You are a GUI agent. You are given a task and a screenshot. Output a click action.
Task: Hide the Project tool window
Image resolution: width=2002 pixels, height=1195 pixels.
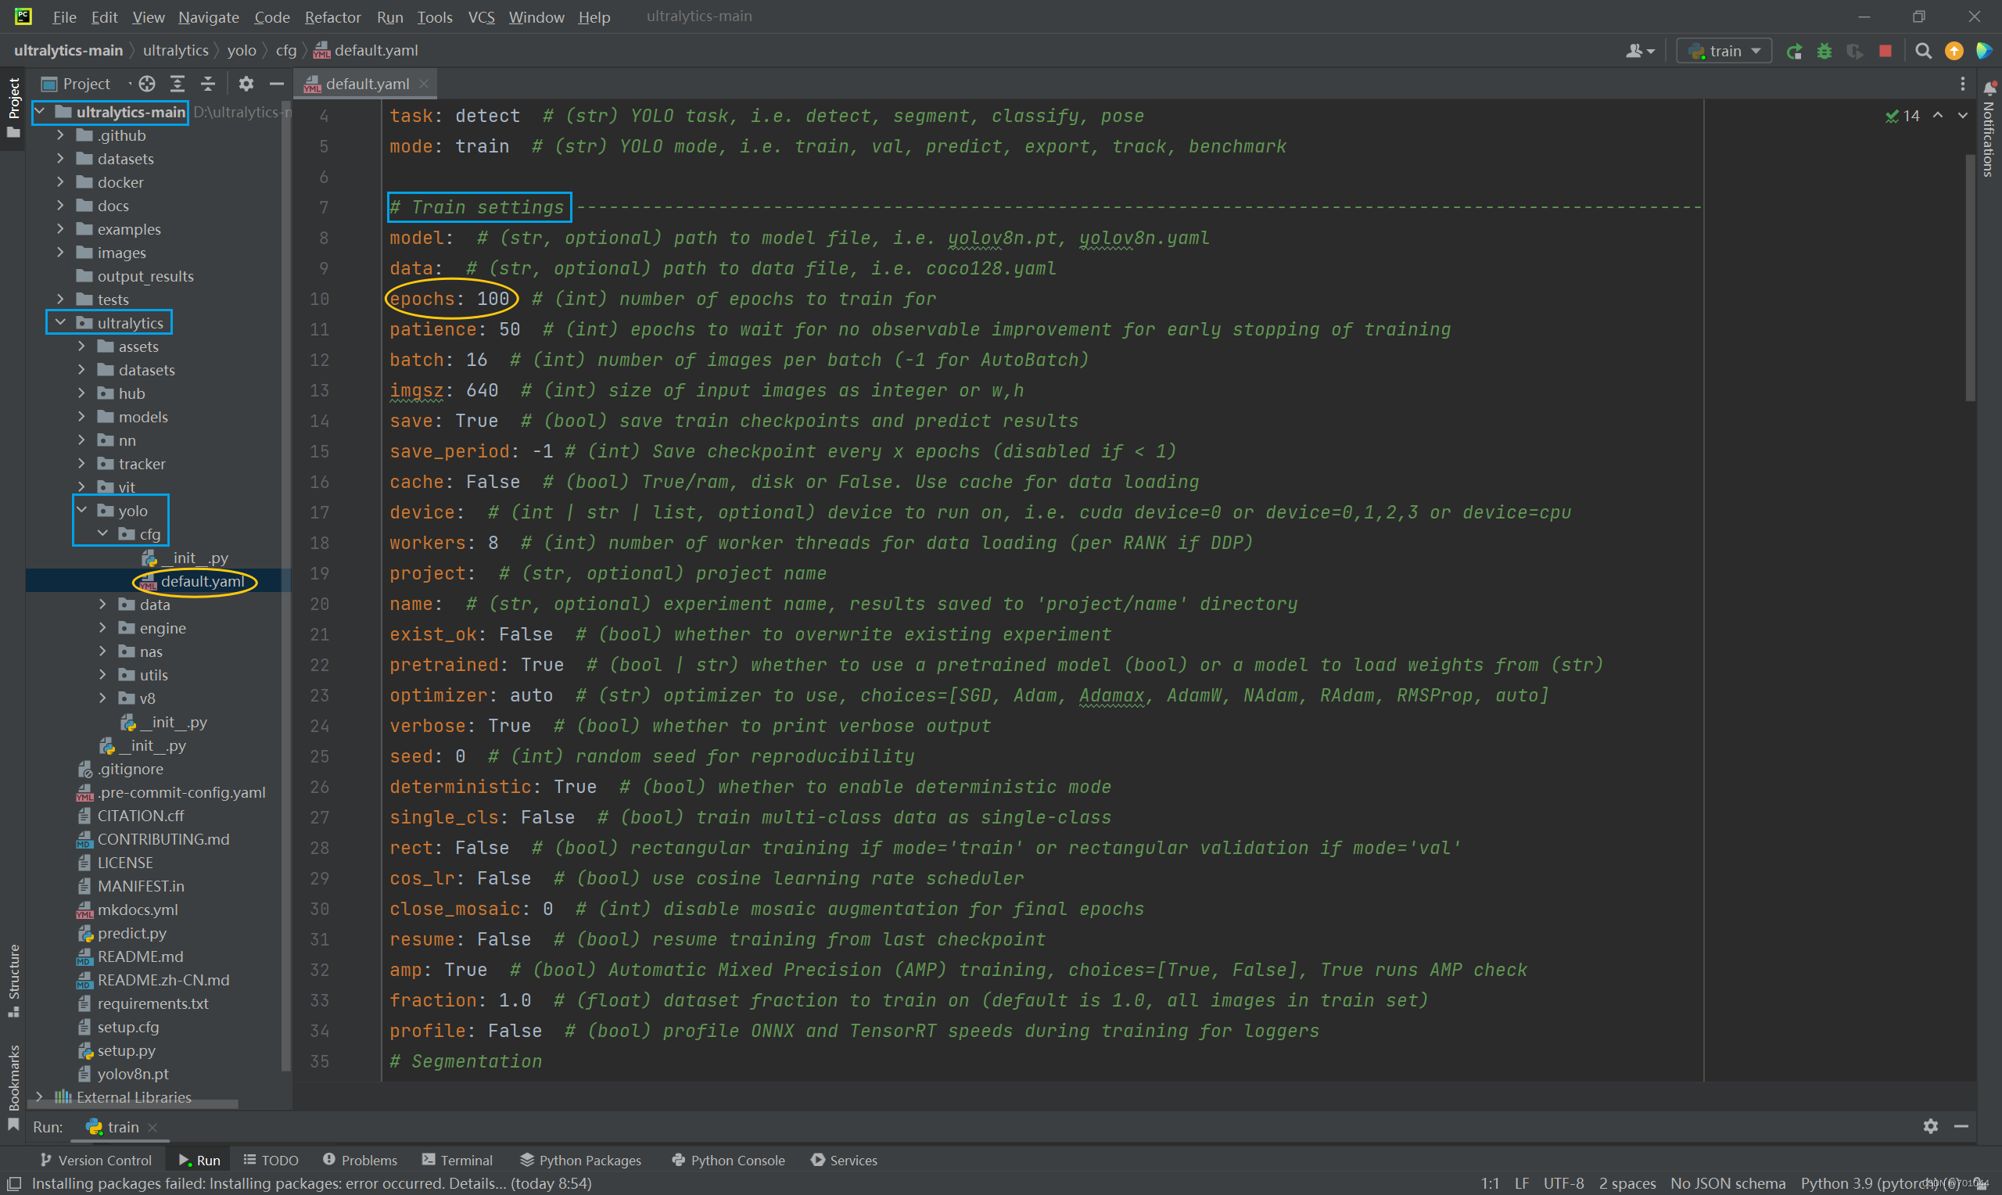(277, 84)
